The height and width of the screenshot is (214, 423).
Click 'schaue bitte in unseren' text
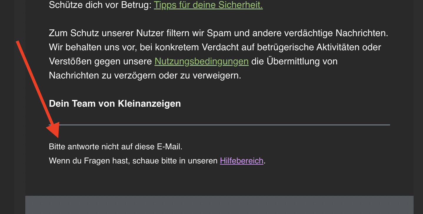click(175, 161)
